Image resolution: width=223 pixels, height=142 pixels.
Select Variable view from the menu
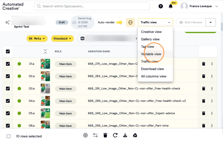[x=155, y=54]
